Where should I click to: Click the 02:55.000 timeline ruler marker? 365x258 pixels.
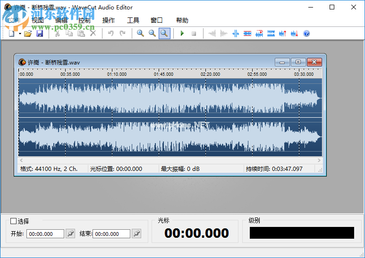click(257, 74)
